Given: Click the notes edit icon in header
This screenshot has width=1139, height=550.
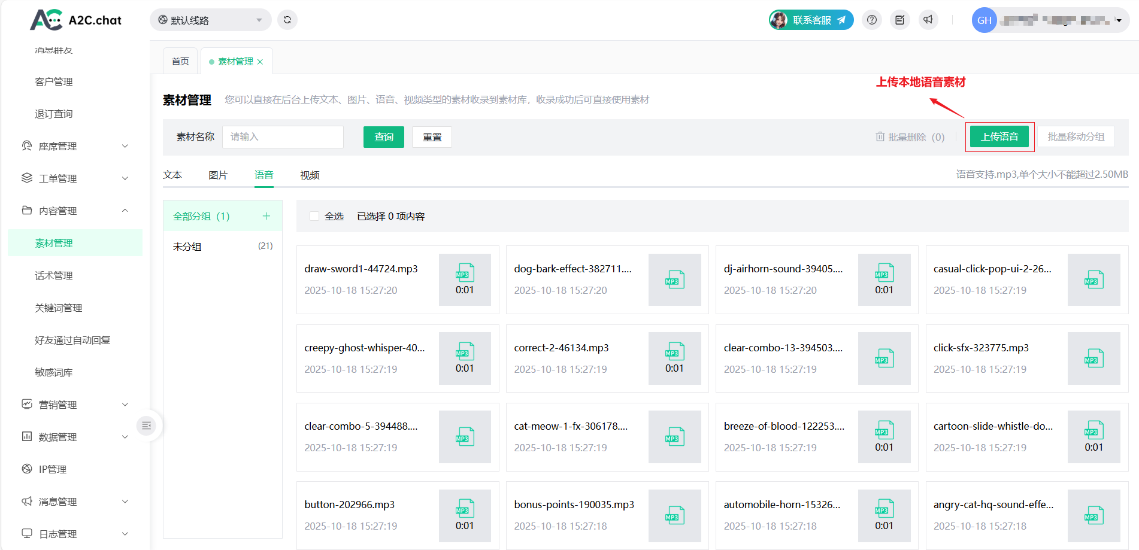Looking at the screenshot, I should click(899, 20).
